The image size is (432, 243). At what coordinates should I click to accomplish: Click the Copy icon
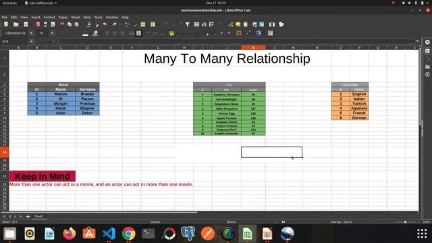(x=70, y=24)
